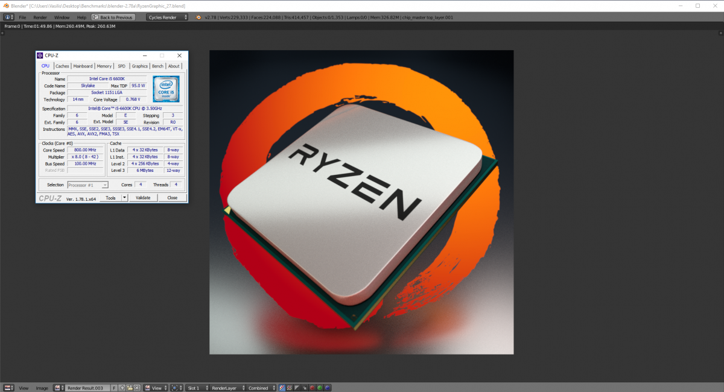Click the Intel Core i5 6600K name field
The image size is (724, 392).
click(x=107, y=79)
